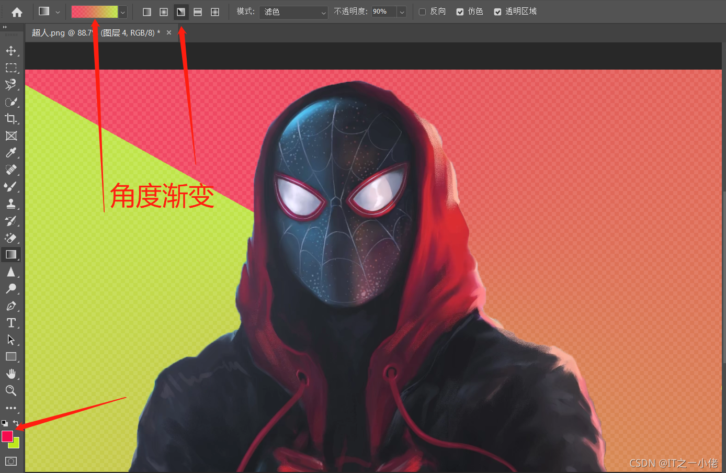Swap foreground and background colors
This screenshot has height=473, width=726.
point(16,423)
